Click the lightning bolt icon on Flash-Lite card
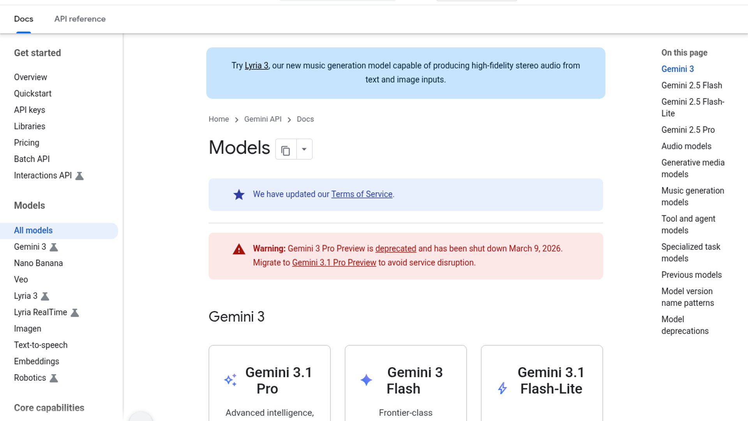The height and width of the screenshot is (421, 748). (503, 388)
